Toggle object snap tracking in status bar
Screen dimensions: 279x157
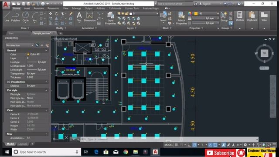coord(210,145)
